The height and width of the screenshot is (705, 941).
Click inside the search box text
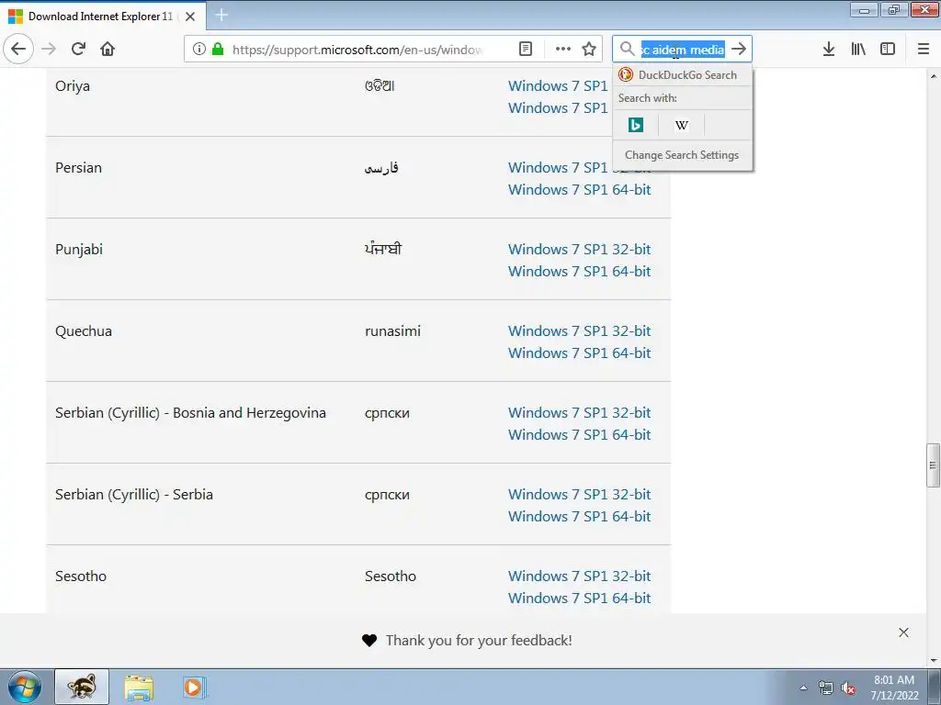click(x=683, y=50)
